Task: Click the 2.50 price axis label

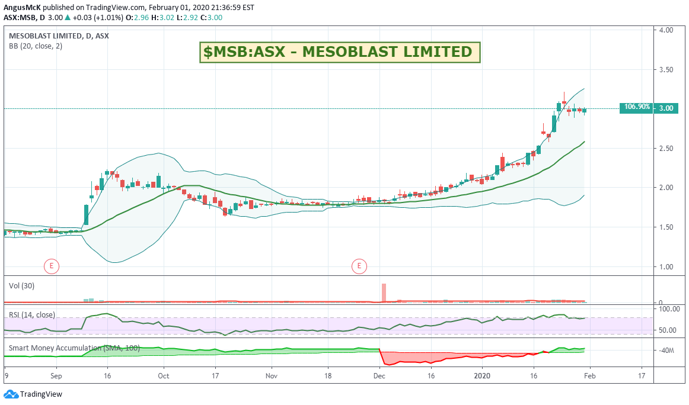Action: coord(666,148)
